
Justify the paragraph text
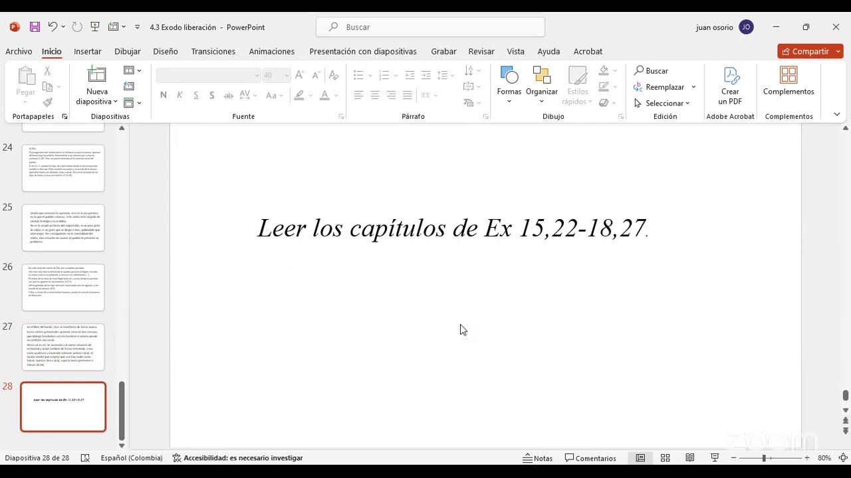pos(408,95)
